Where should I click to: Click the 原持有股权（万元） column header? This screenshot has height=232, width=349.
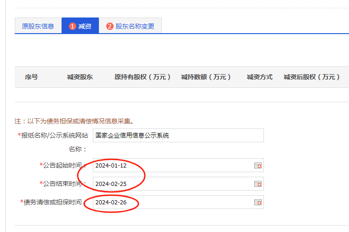(143, 77)
